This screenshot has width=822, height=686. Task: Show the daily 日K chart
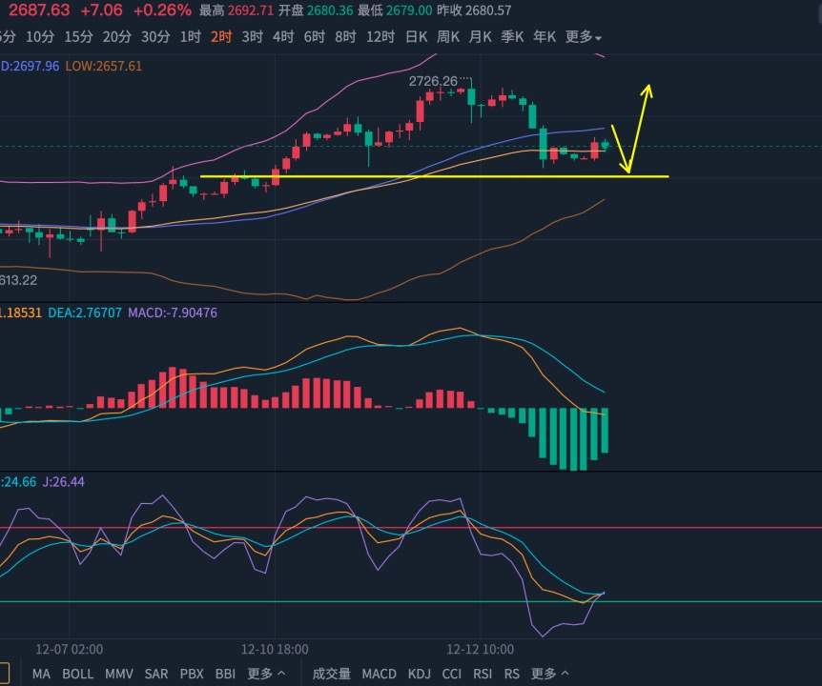click(x=416, y=36)
